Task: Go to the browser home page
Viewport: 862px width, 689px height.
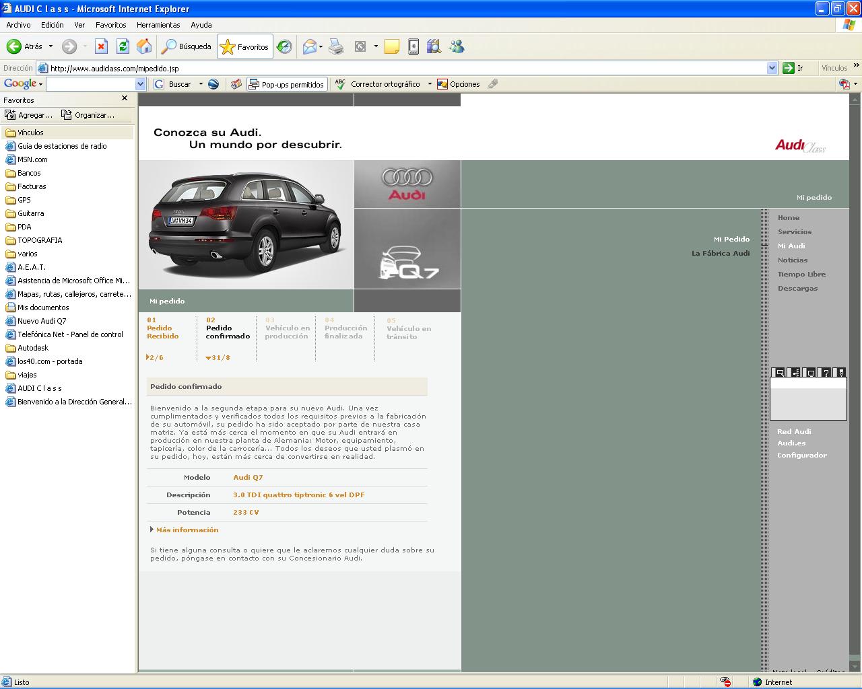Action: pos(144,46)
